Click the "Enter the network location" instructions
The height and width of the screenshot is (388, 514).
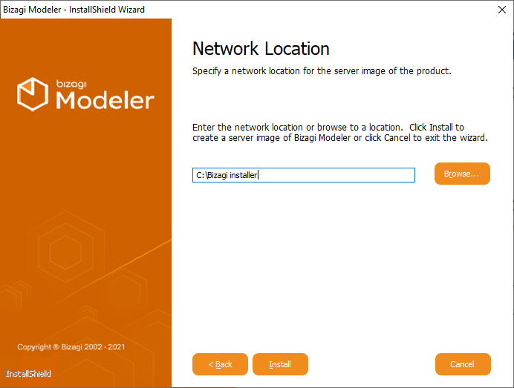click(x=340, y=132)
